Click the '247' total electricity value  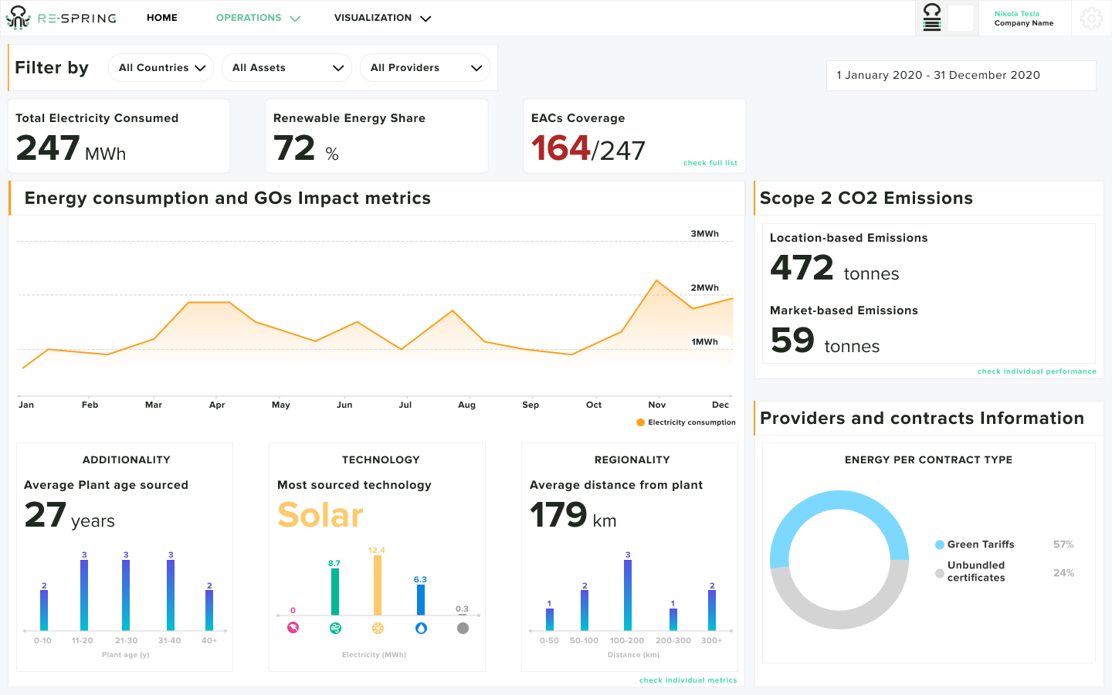(x=48, y=148)
